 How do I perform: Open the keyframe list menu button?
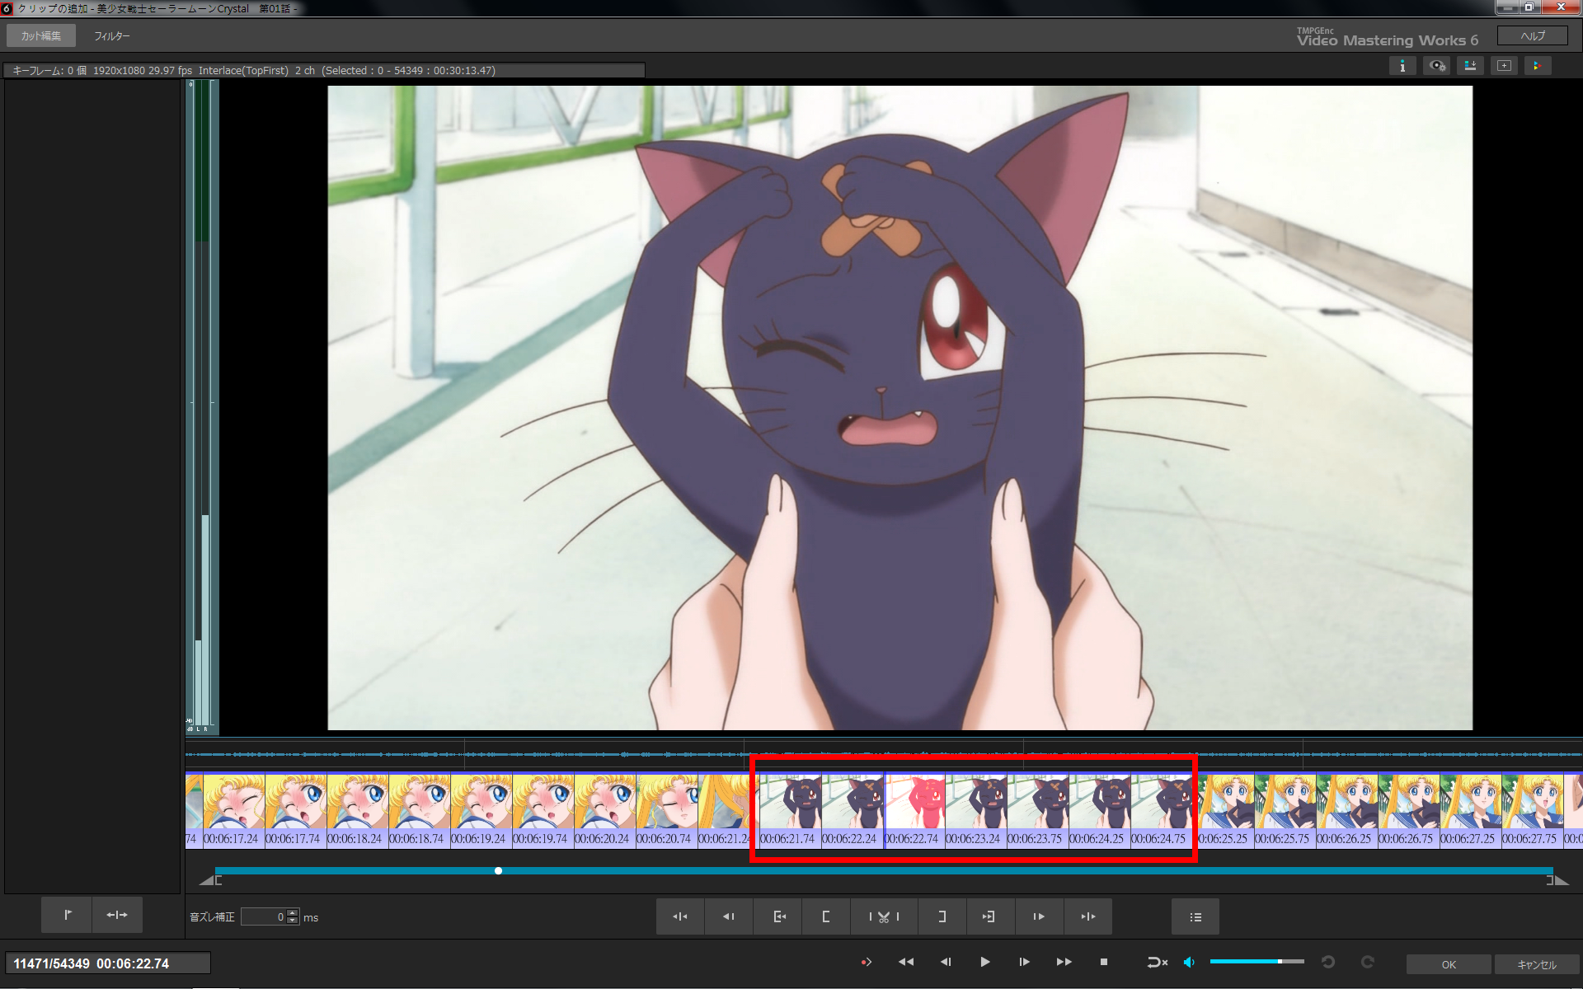coord(1195,916)
